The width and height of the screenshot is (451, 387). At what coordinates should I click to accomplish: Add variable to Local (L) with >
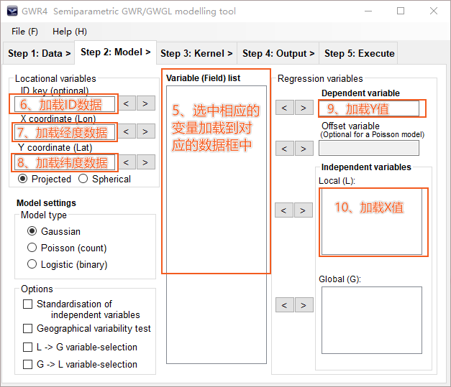pos(303,210)
